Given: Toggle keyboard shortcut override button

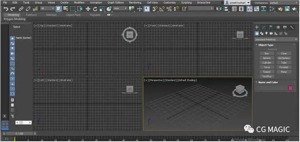Looking at the screenshot, I should point(147,9).
